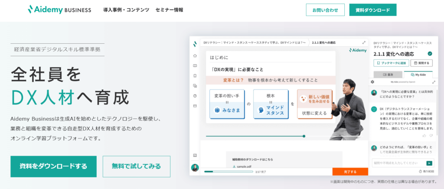This screenshot has height=189, width=444.
Task: Download the sample.pdf attachment
Action: [x=242, y=167]
